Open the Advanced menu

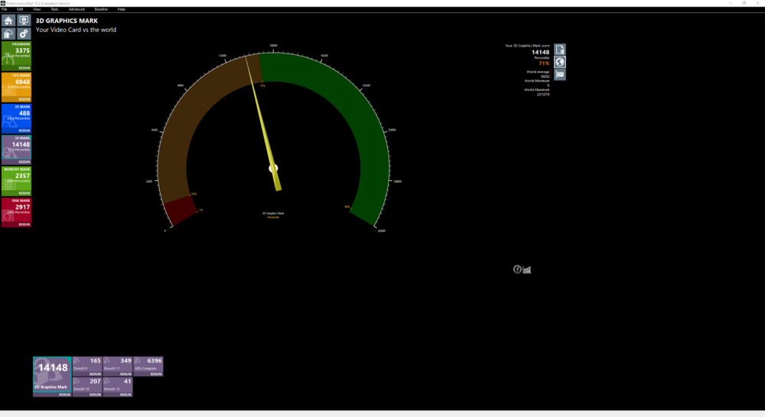click(76, 9)
